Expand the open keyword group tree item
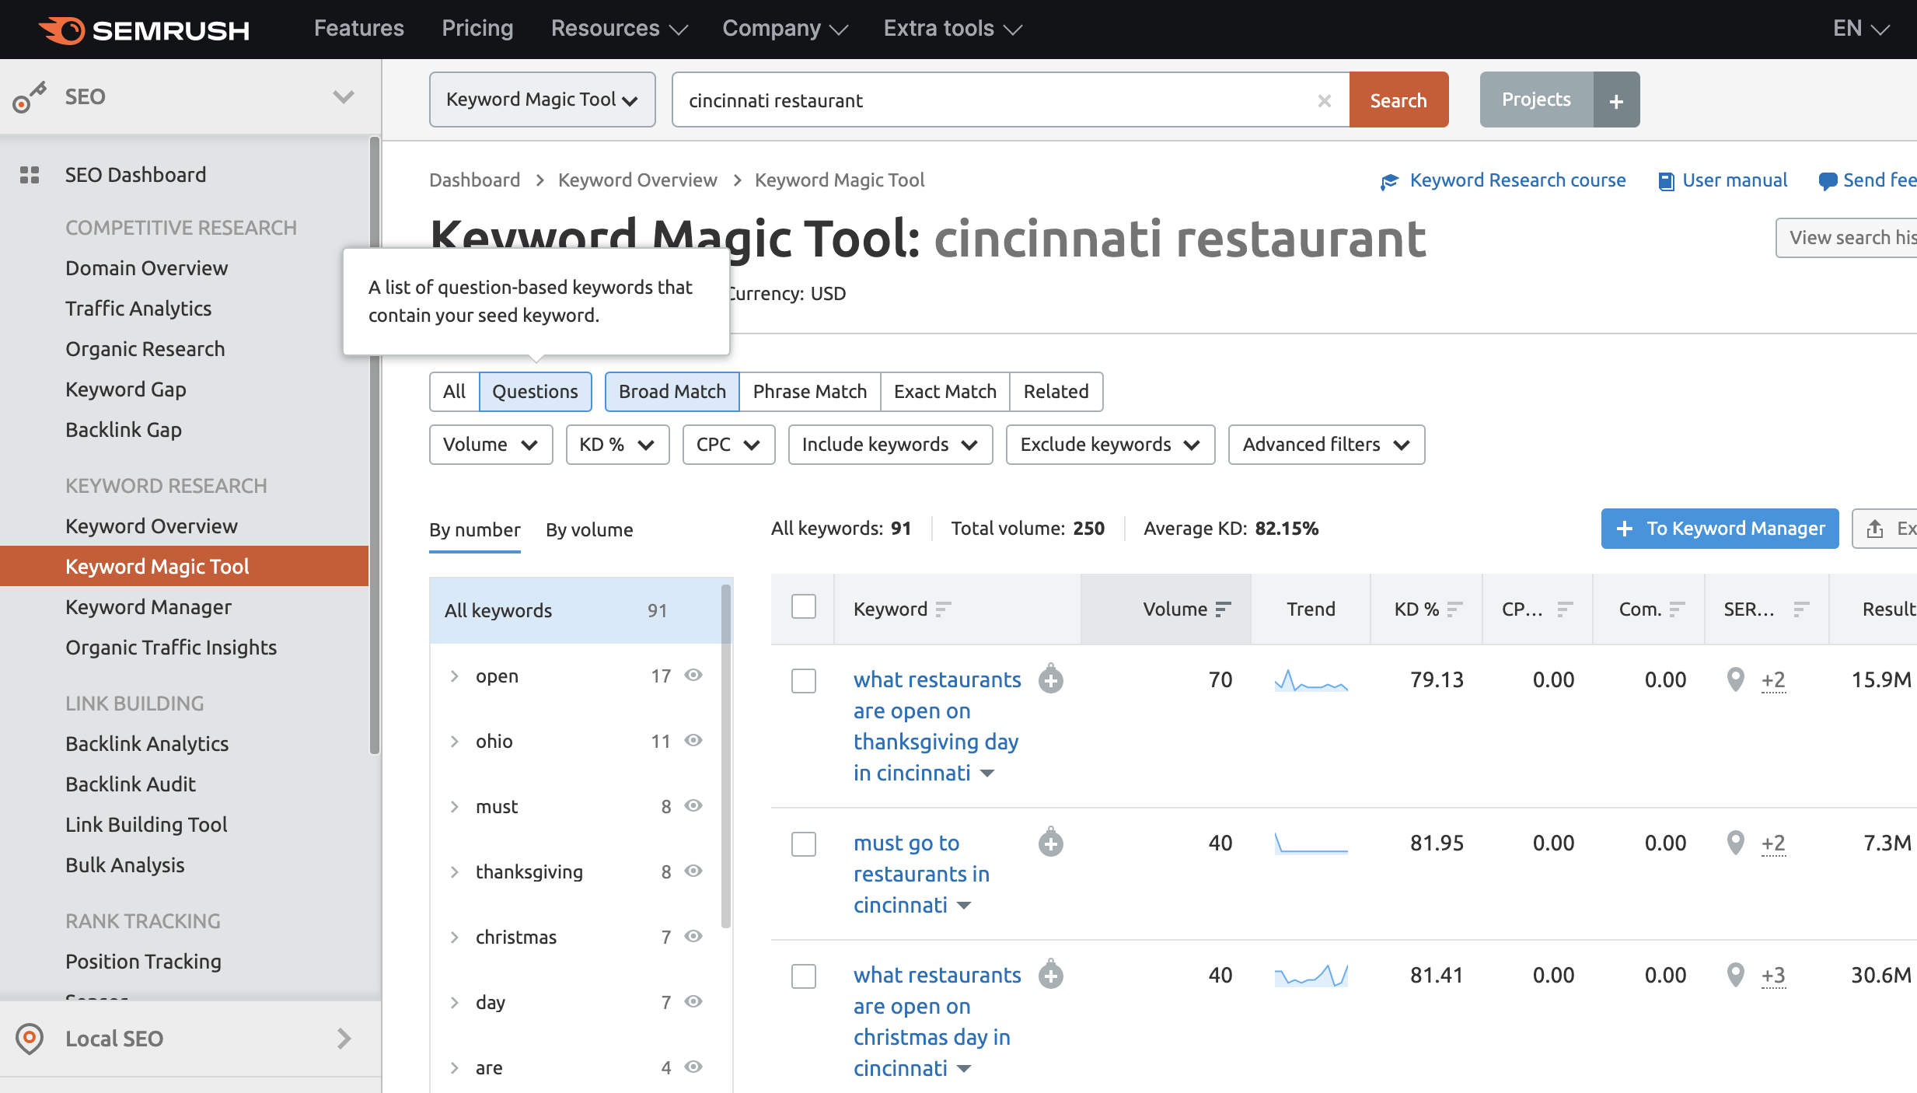Viewport: 1917px width, 1093px height. pyautogui.click(x=457, y=676)
